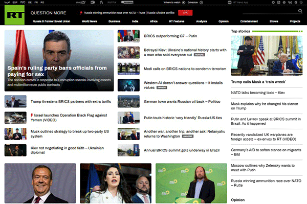Open Trump calls Musk a 'train wreck' story
The image size is (307, 204).
[x=258, y=82]
